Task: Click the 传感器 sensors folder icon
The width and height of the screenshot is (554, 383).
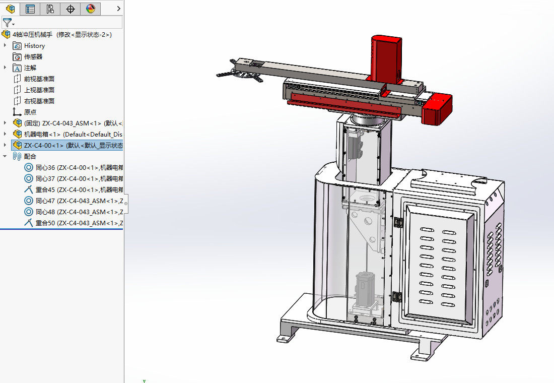Action: click(17, 56)
